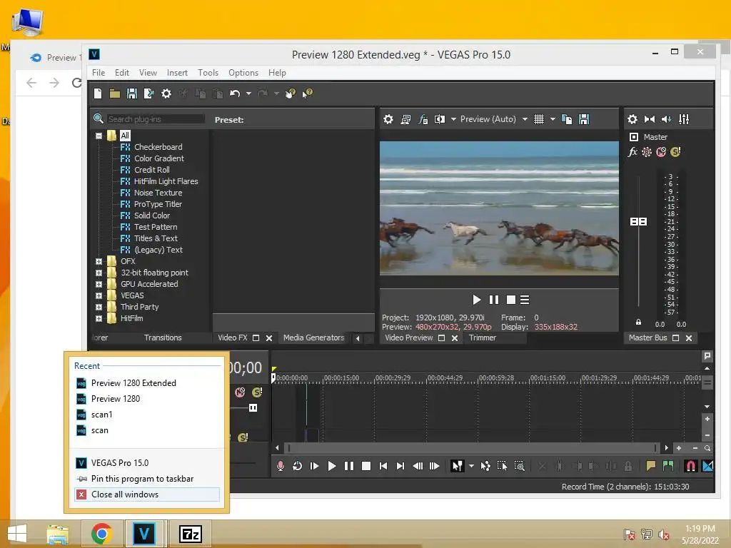Toggle Split Screen View in preview toolbar
The height and width of the screenshot is (548, 731).
(440, 119)
